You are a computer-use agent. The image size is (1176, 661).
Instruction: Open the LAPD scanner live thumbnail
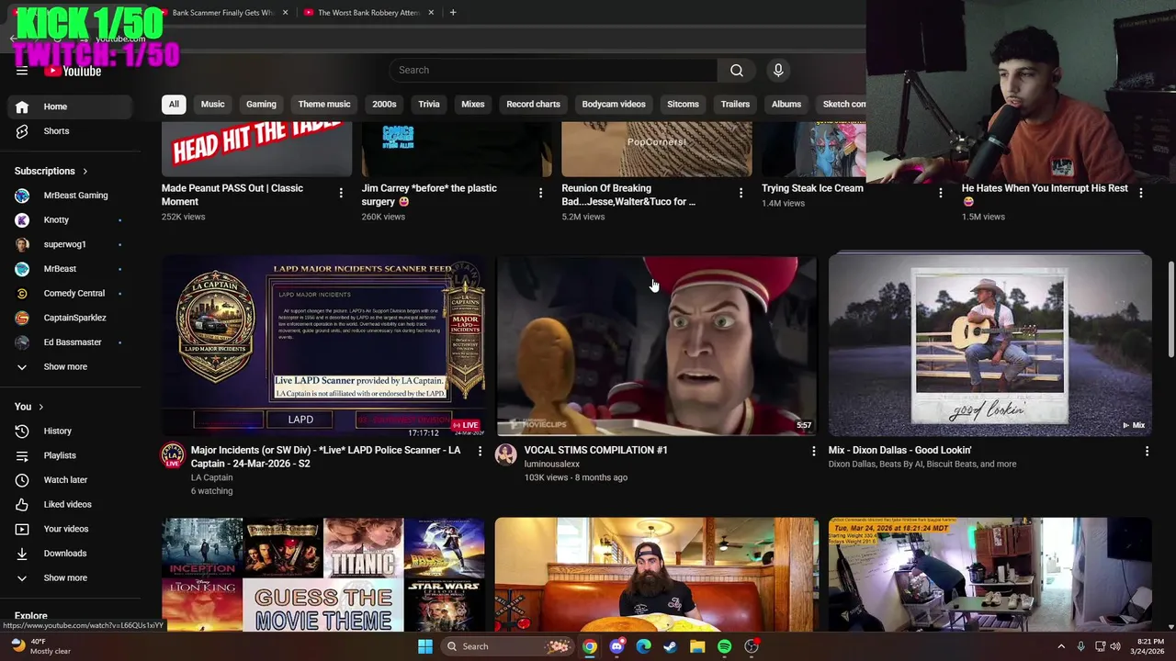pyautogui.click(x=323, y=345)
